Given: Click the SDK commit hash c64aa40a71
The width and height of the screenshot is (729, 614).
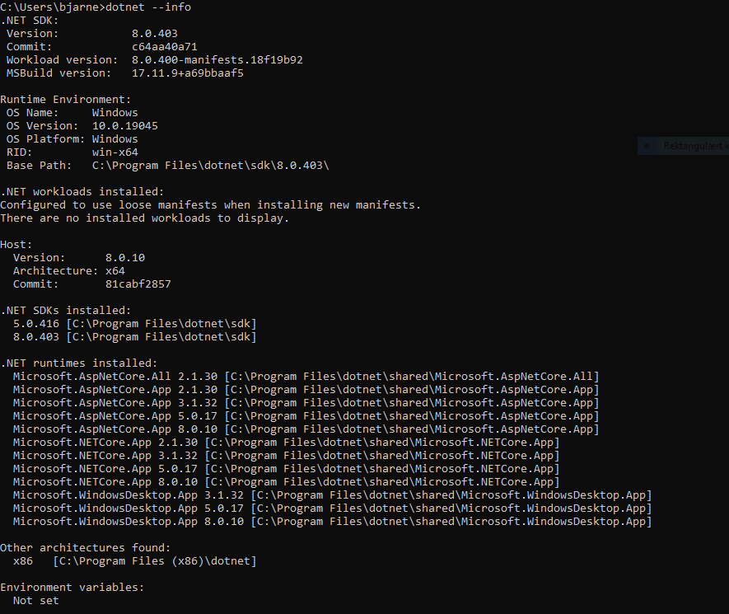Looking at the screenshot, I should (x=165, y=46).
